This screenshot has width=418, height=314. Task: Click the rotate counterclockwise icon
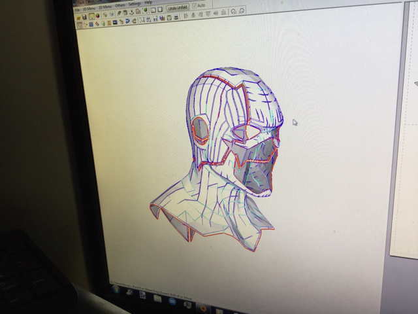click(x=234, y=12)
